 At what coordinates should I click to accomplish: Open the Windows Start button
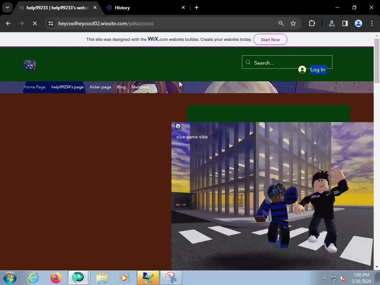(x=10, y=278)
